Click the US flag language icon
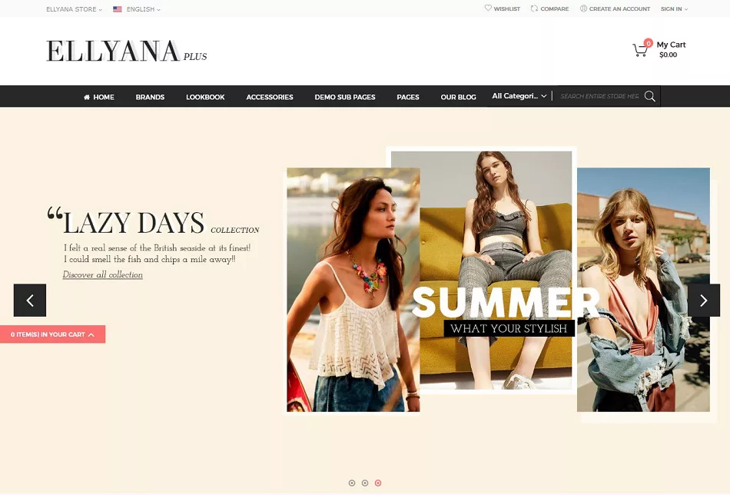Viewport: 730px width, 495px height. pos(118,9)
